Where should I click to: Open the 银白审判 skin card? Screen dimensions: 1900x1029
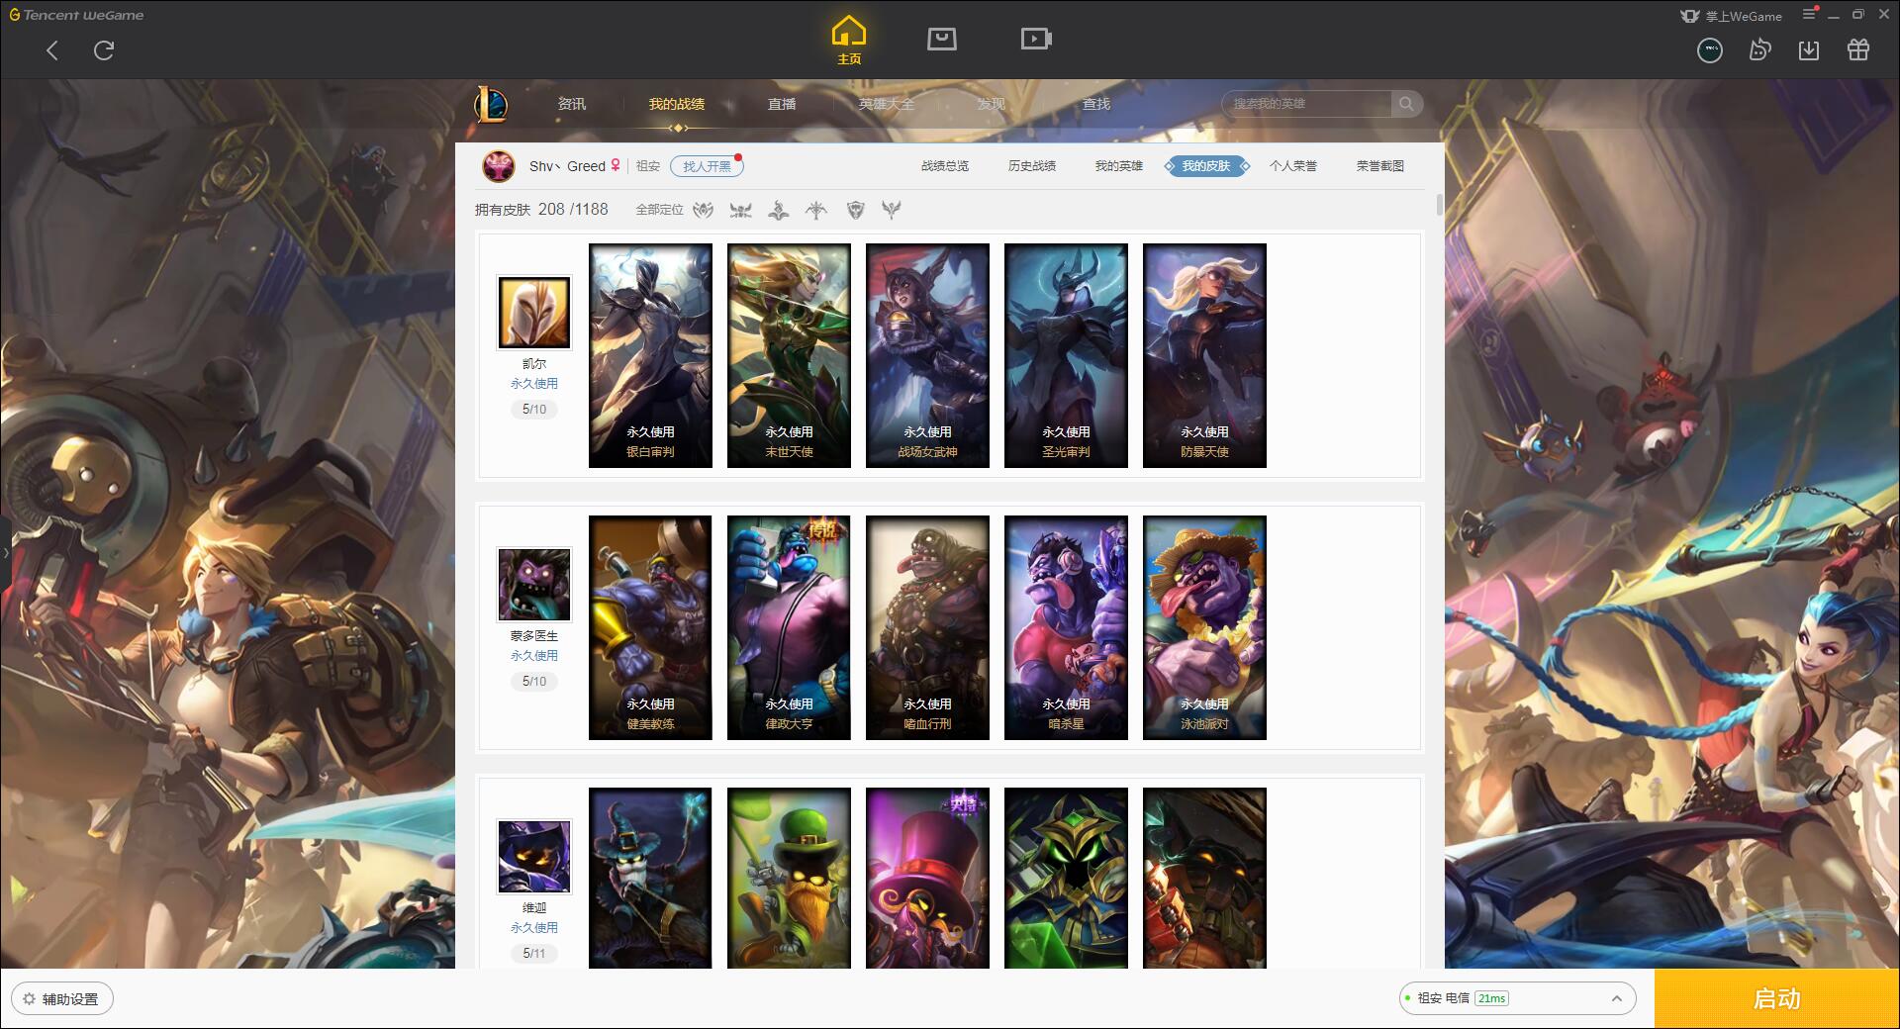(650, 355)
